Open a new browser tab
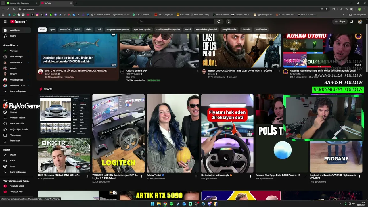The image size is (368, 207). pos(76,3)
